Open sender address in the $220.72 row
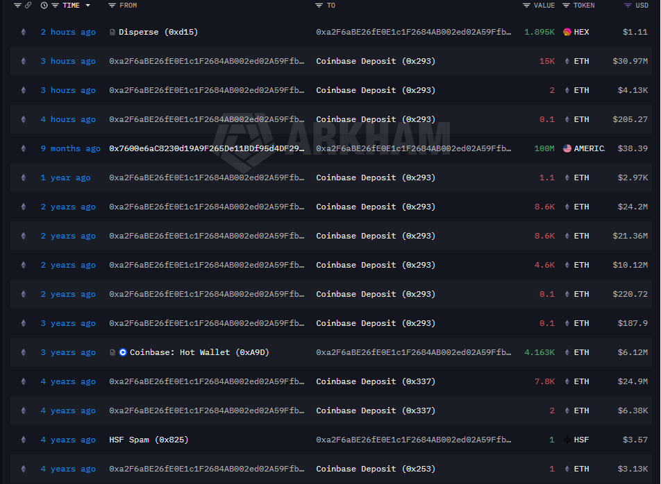Viewport: 661px width, 484px height. pyautogui.click(x=207, y=294)
